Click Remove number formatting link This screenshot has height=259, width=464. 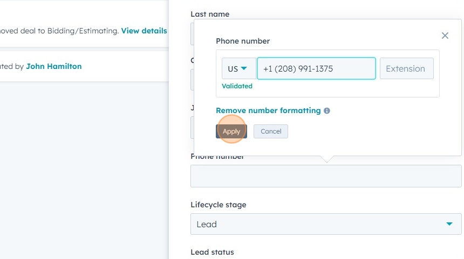[268, 110]
